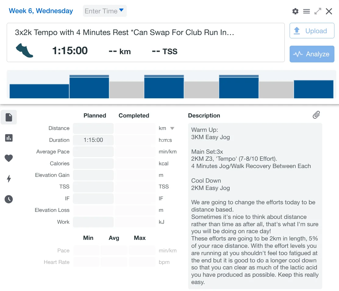Select the first tempo interval bar in chart
Image resolution: width=339 pixels, height=291 pixels.
[89, 87]
